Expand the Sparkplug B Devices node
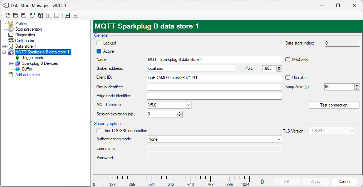 [11, 63]
